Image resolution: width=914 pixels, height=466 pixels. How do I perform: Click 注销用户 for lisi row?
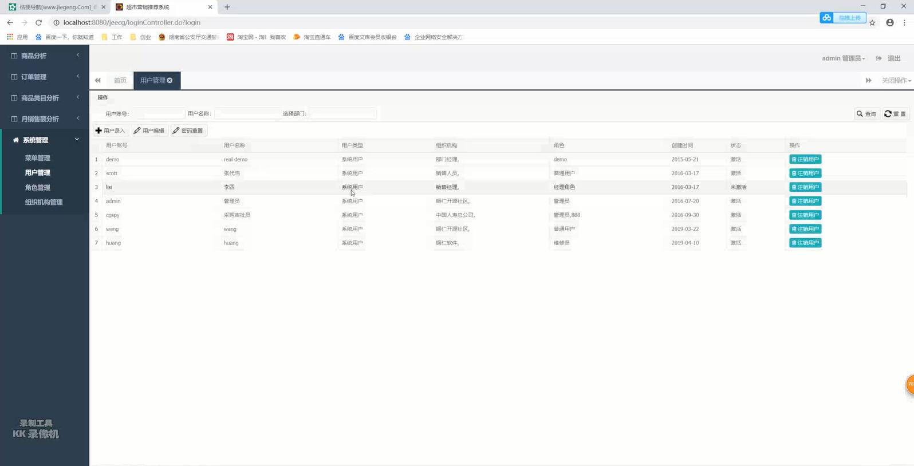click(805, 187)
